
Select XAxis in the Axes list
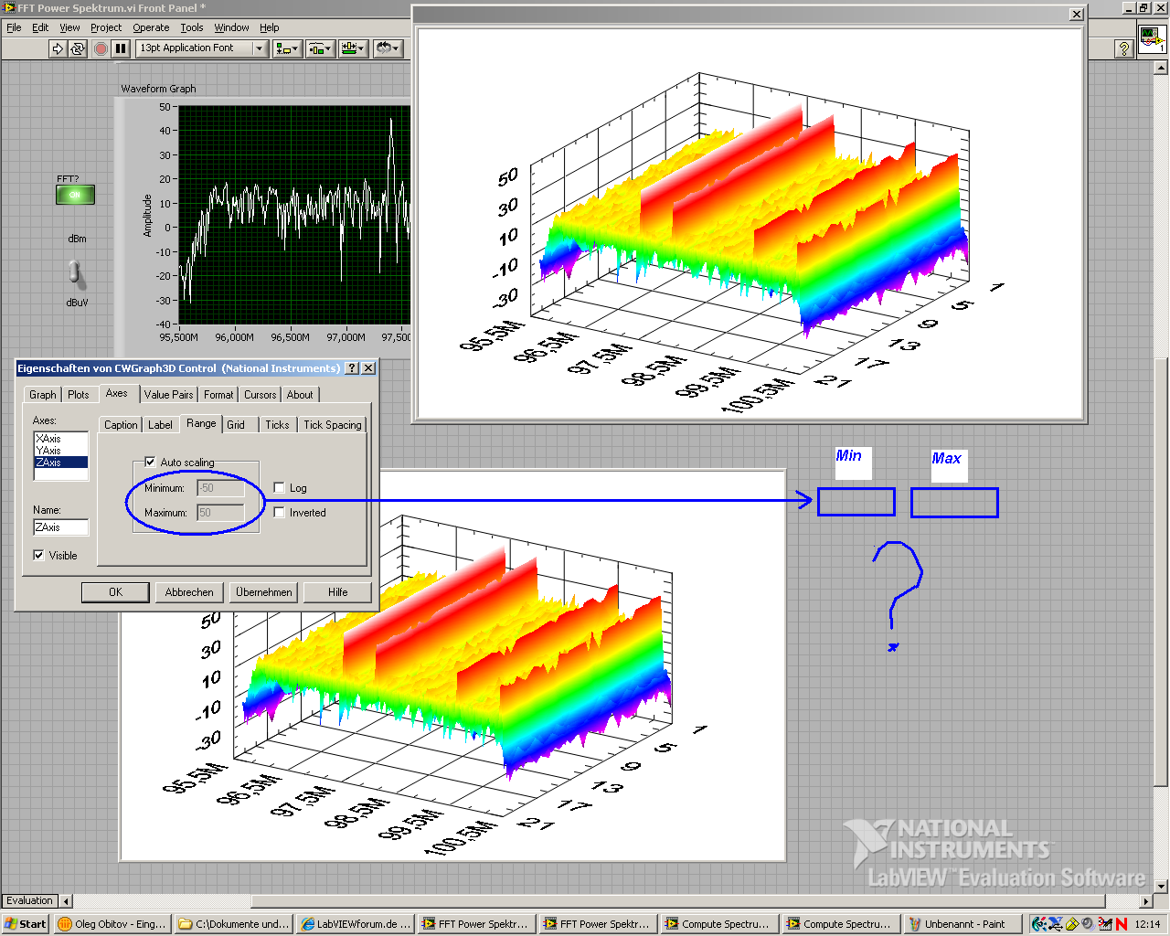pos(61,439)
